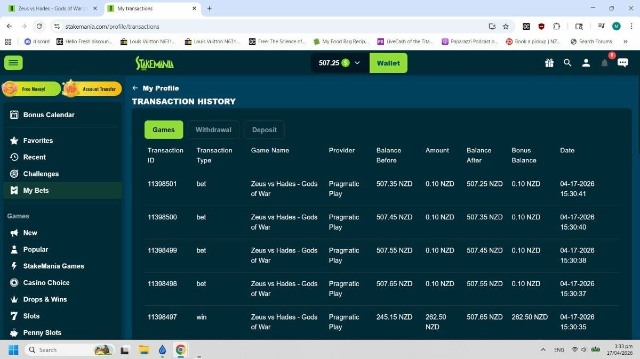This screenshot has height=359, width=640.
Task: Click the StakeMania logo
Action: tap(154, 63)
